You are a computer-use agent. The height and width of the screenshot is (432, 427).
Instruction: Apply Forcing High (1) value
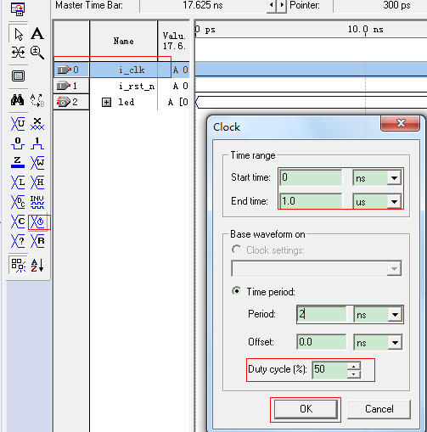(x=37, y=143)
